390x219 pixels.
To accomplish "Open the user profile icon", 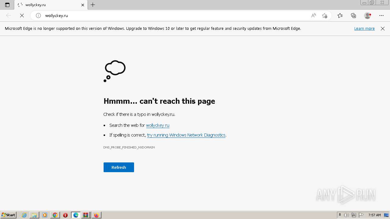I will (367, 16).
